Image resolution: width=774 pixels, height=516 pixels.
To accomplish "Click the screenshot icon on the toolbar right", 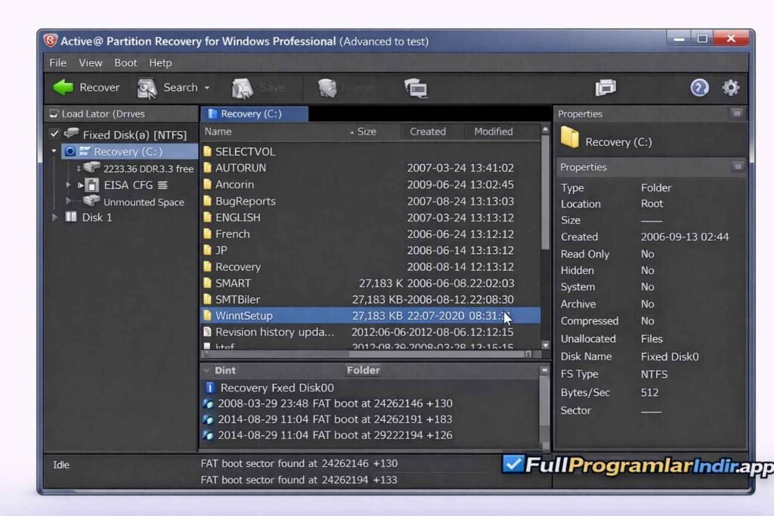I will pyautogui.click(x=607, y=88).
